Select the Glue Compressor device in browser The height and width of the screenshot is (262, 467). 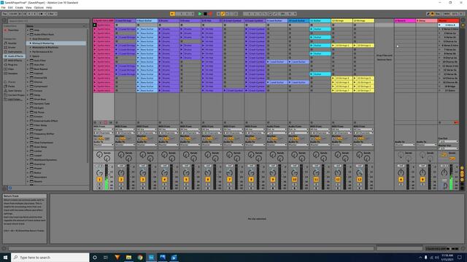44,143
